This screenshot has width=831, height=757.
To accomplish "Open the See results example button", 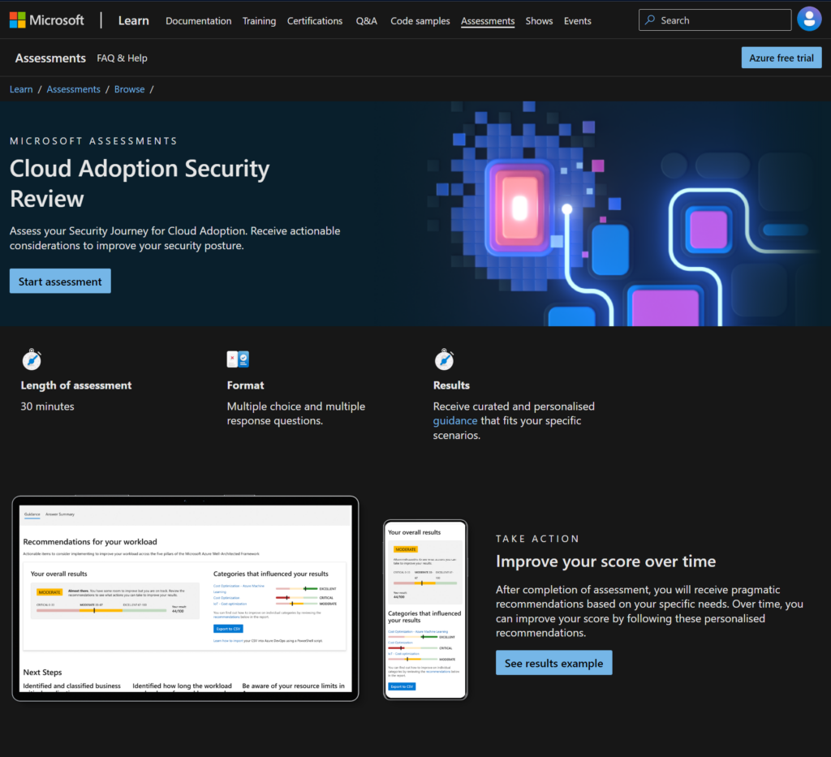I will (x=553, y=662).
